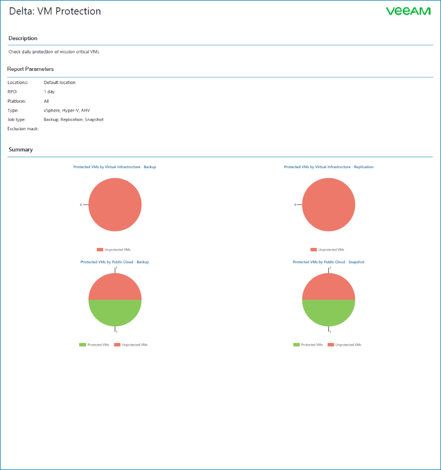This screenshot has height=470, width=441.
Task: Select the Virtual Infrastructure Replication pie chart
Action: point(329,204)
